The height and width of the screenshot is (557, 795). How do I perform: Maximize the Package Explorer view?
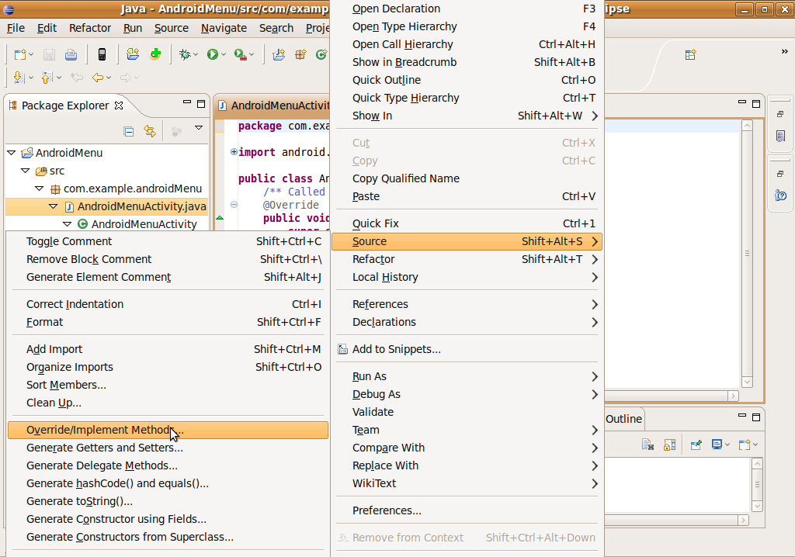coord(201,104)
